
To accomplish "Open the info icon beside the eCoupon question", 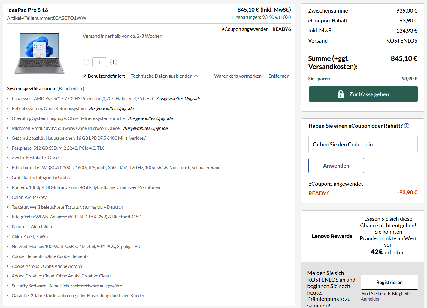I will (x=407, y=126).
